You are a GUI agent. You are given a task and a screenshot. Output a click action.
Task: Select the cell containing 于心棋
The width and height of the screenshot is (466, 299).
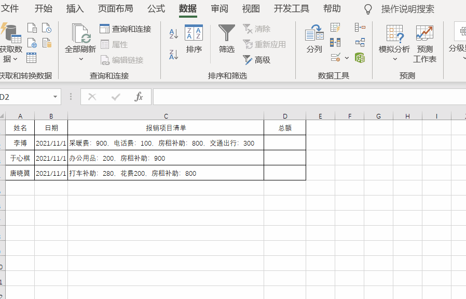point(20,158)
